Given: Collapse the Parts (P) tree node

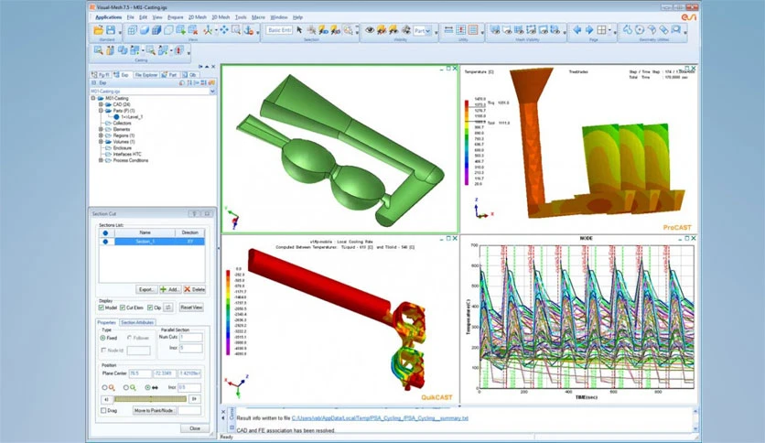Looking at the screenshot, I should [x=101, y=111].
